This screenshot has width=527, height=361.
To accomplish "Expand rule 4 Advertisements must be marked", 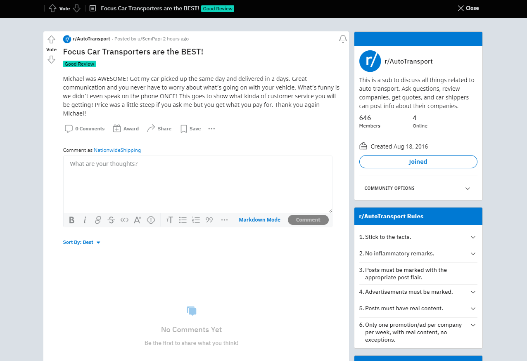I will (x=418, y=292).
